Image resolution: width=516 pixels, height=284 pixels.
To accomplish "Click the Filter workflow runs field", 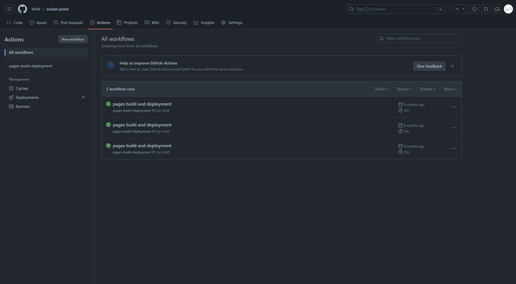I will [x=419, y=38].
